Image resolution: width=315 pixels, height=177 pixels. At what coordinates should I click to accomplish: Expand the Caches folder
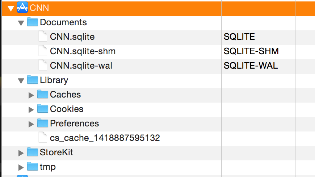pyautogui.click(x=31, y=95)
